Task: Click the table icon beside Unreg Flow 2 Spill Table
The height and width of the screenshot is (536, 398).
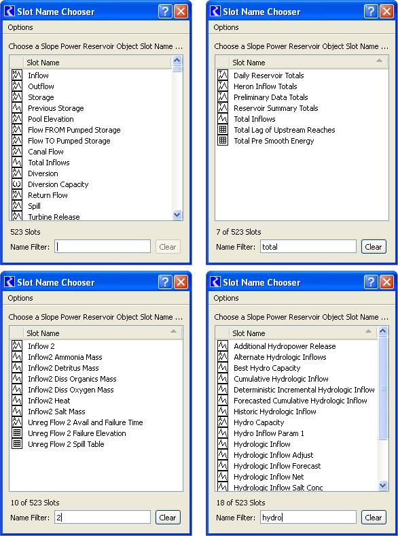Action: coord(17,444)
